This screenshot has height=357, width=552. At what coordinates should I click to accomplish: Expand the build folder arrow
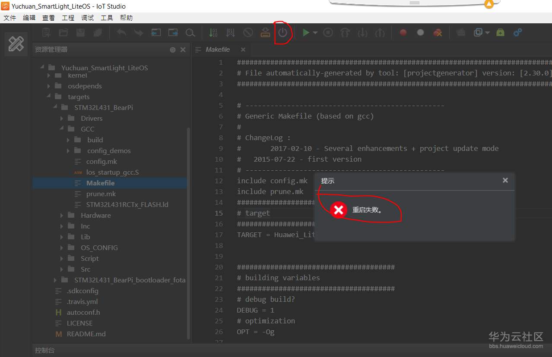[68, 140]
